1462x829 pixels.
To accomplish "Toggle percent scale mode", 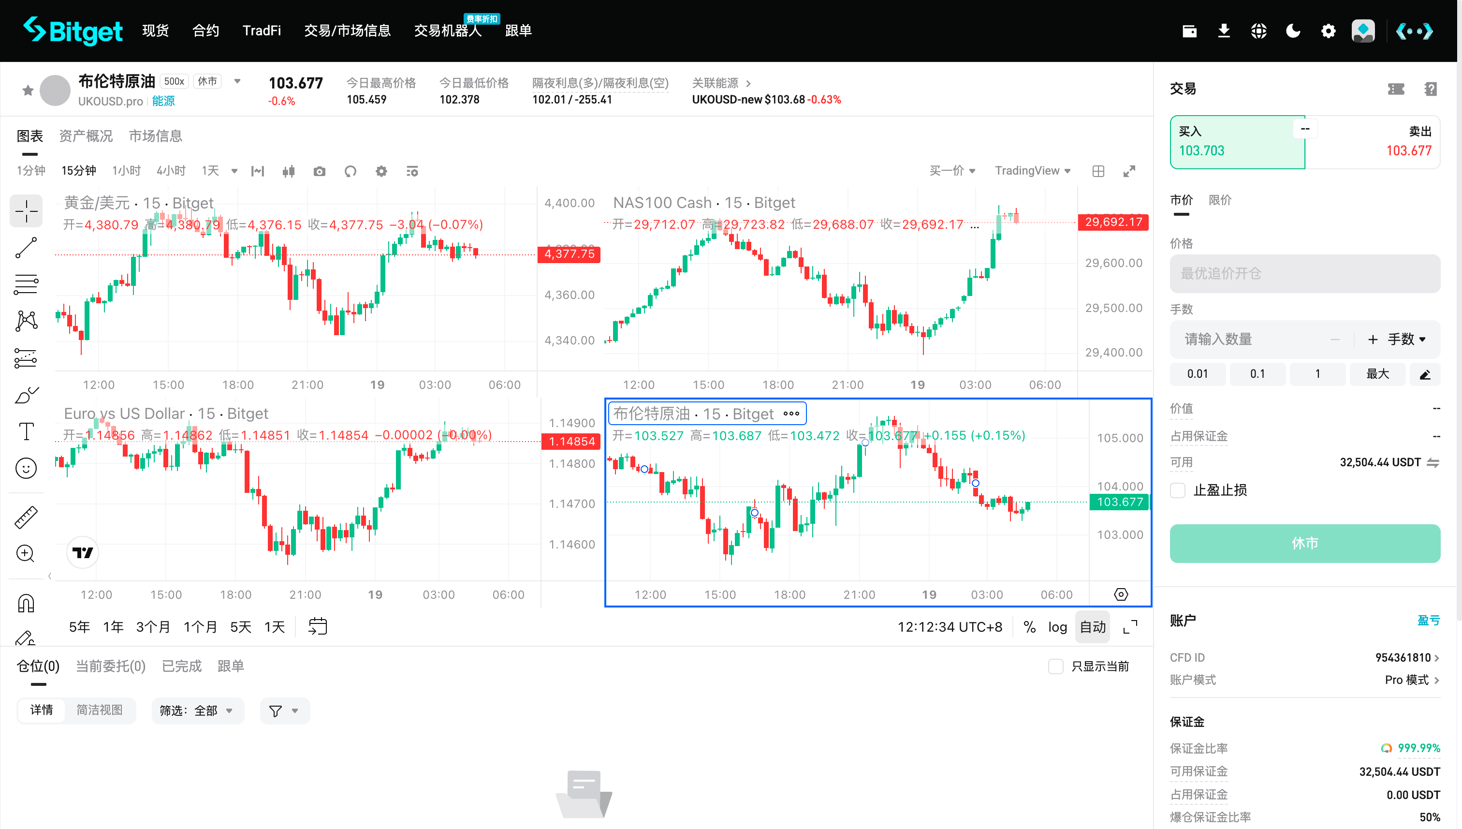I will tap(1029, 627).
